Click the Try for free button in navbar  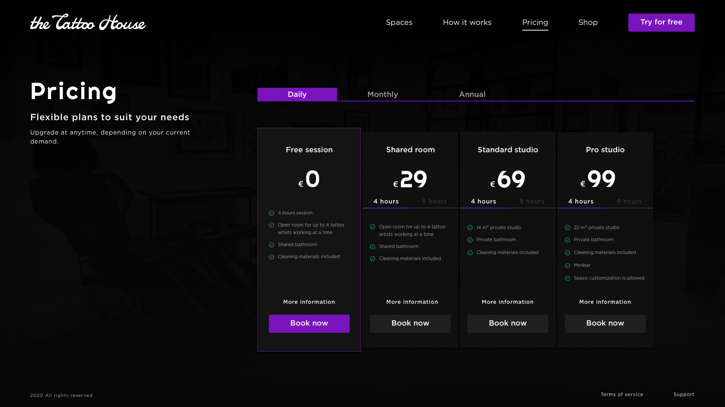[x=661, y=22]
